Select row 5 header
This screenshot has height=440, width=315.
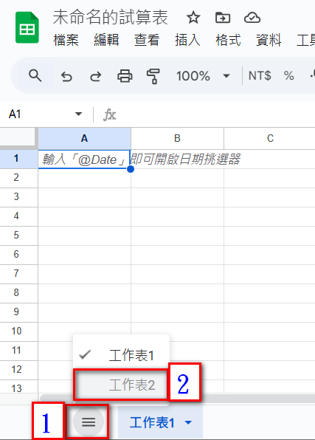pyautogui.click(x=18, y=236)
